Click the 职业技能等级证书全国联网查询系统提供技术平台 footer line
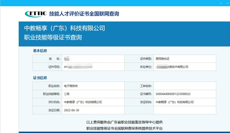 click(x=124, y=128)
